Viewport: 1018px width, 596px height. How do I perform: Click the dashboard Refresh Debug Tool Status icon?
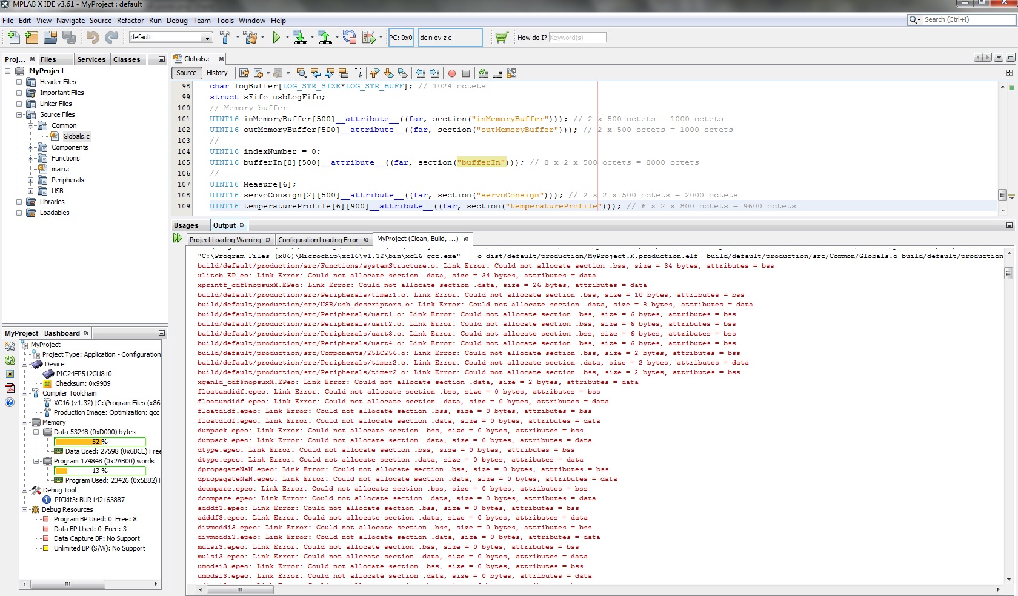click(x=10, y=360)
